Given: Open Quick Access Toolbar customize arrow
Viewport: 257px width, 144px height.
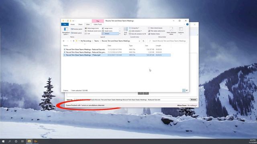Looking at the screenshot, I should 73,21.
